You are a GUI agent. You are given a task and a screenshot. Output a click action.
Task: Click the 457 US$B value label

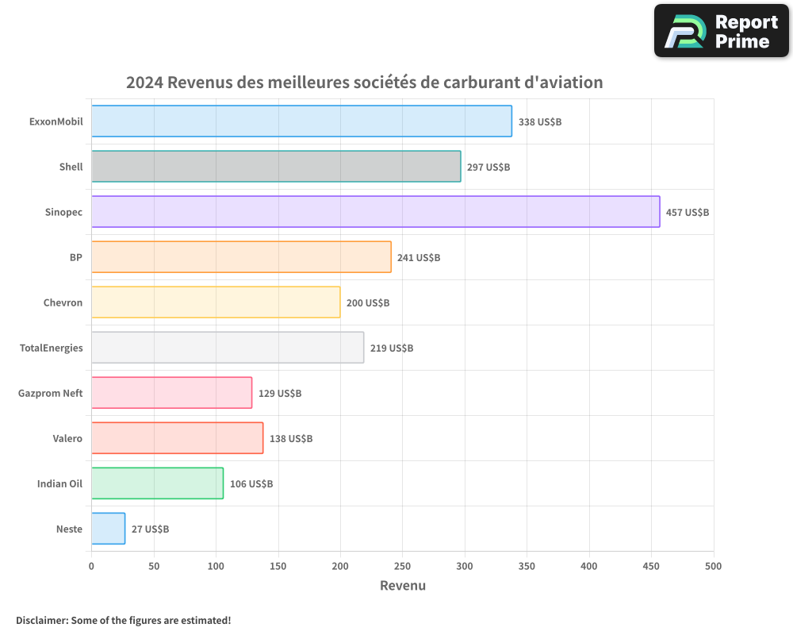(688, 213)
